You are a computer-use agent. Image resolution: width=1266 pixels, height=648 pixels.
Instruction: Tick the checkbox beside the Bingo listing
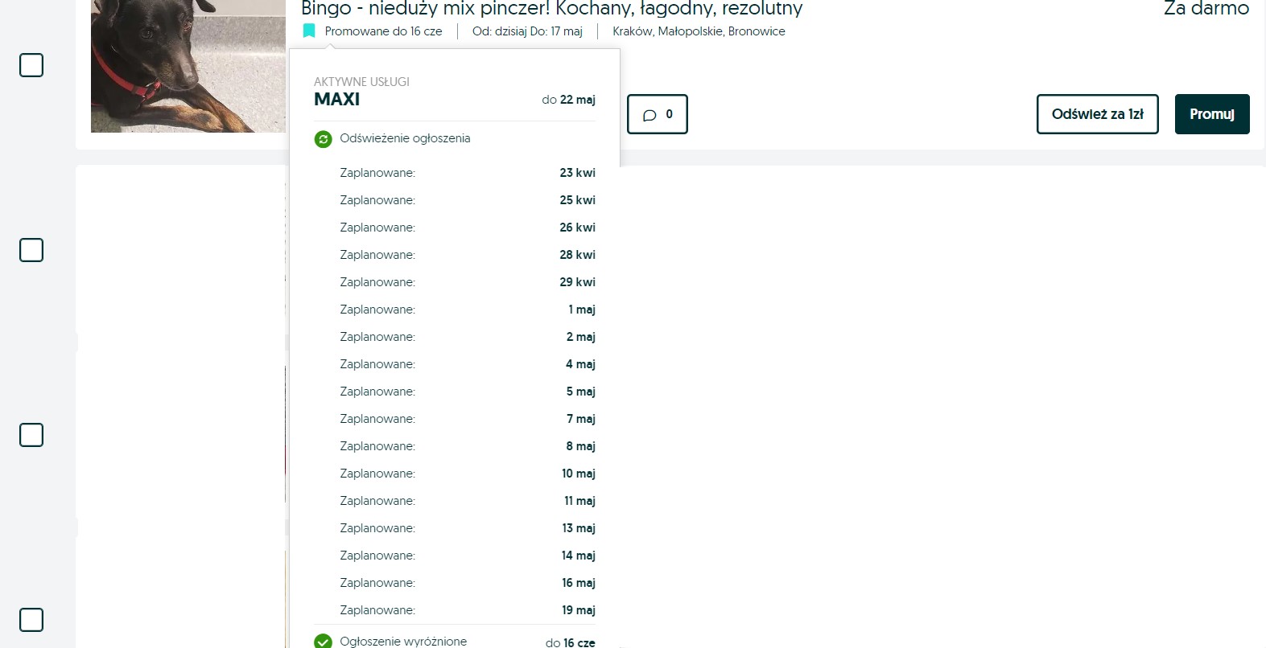(31, 65)
